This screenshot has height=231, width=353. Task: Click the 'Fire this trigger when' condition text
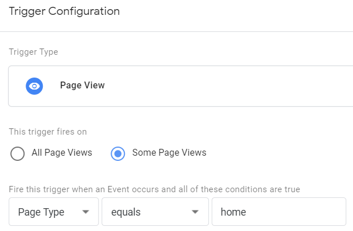155,189
